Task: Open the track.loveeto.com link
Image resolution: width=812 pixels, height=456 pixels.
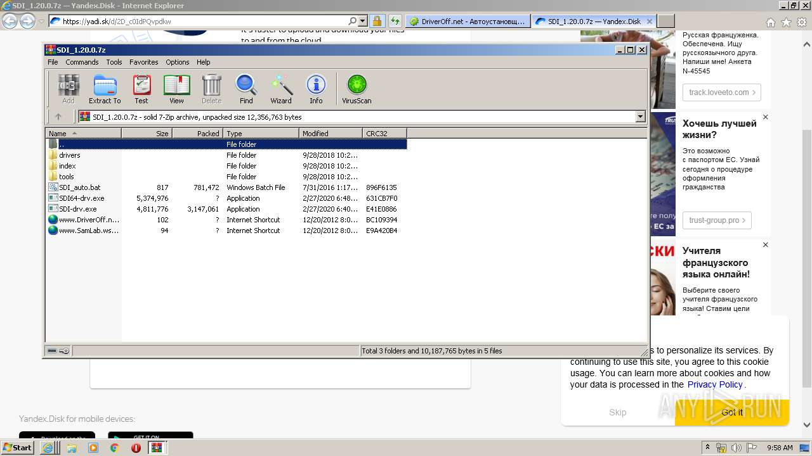Action: 722,92
